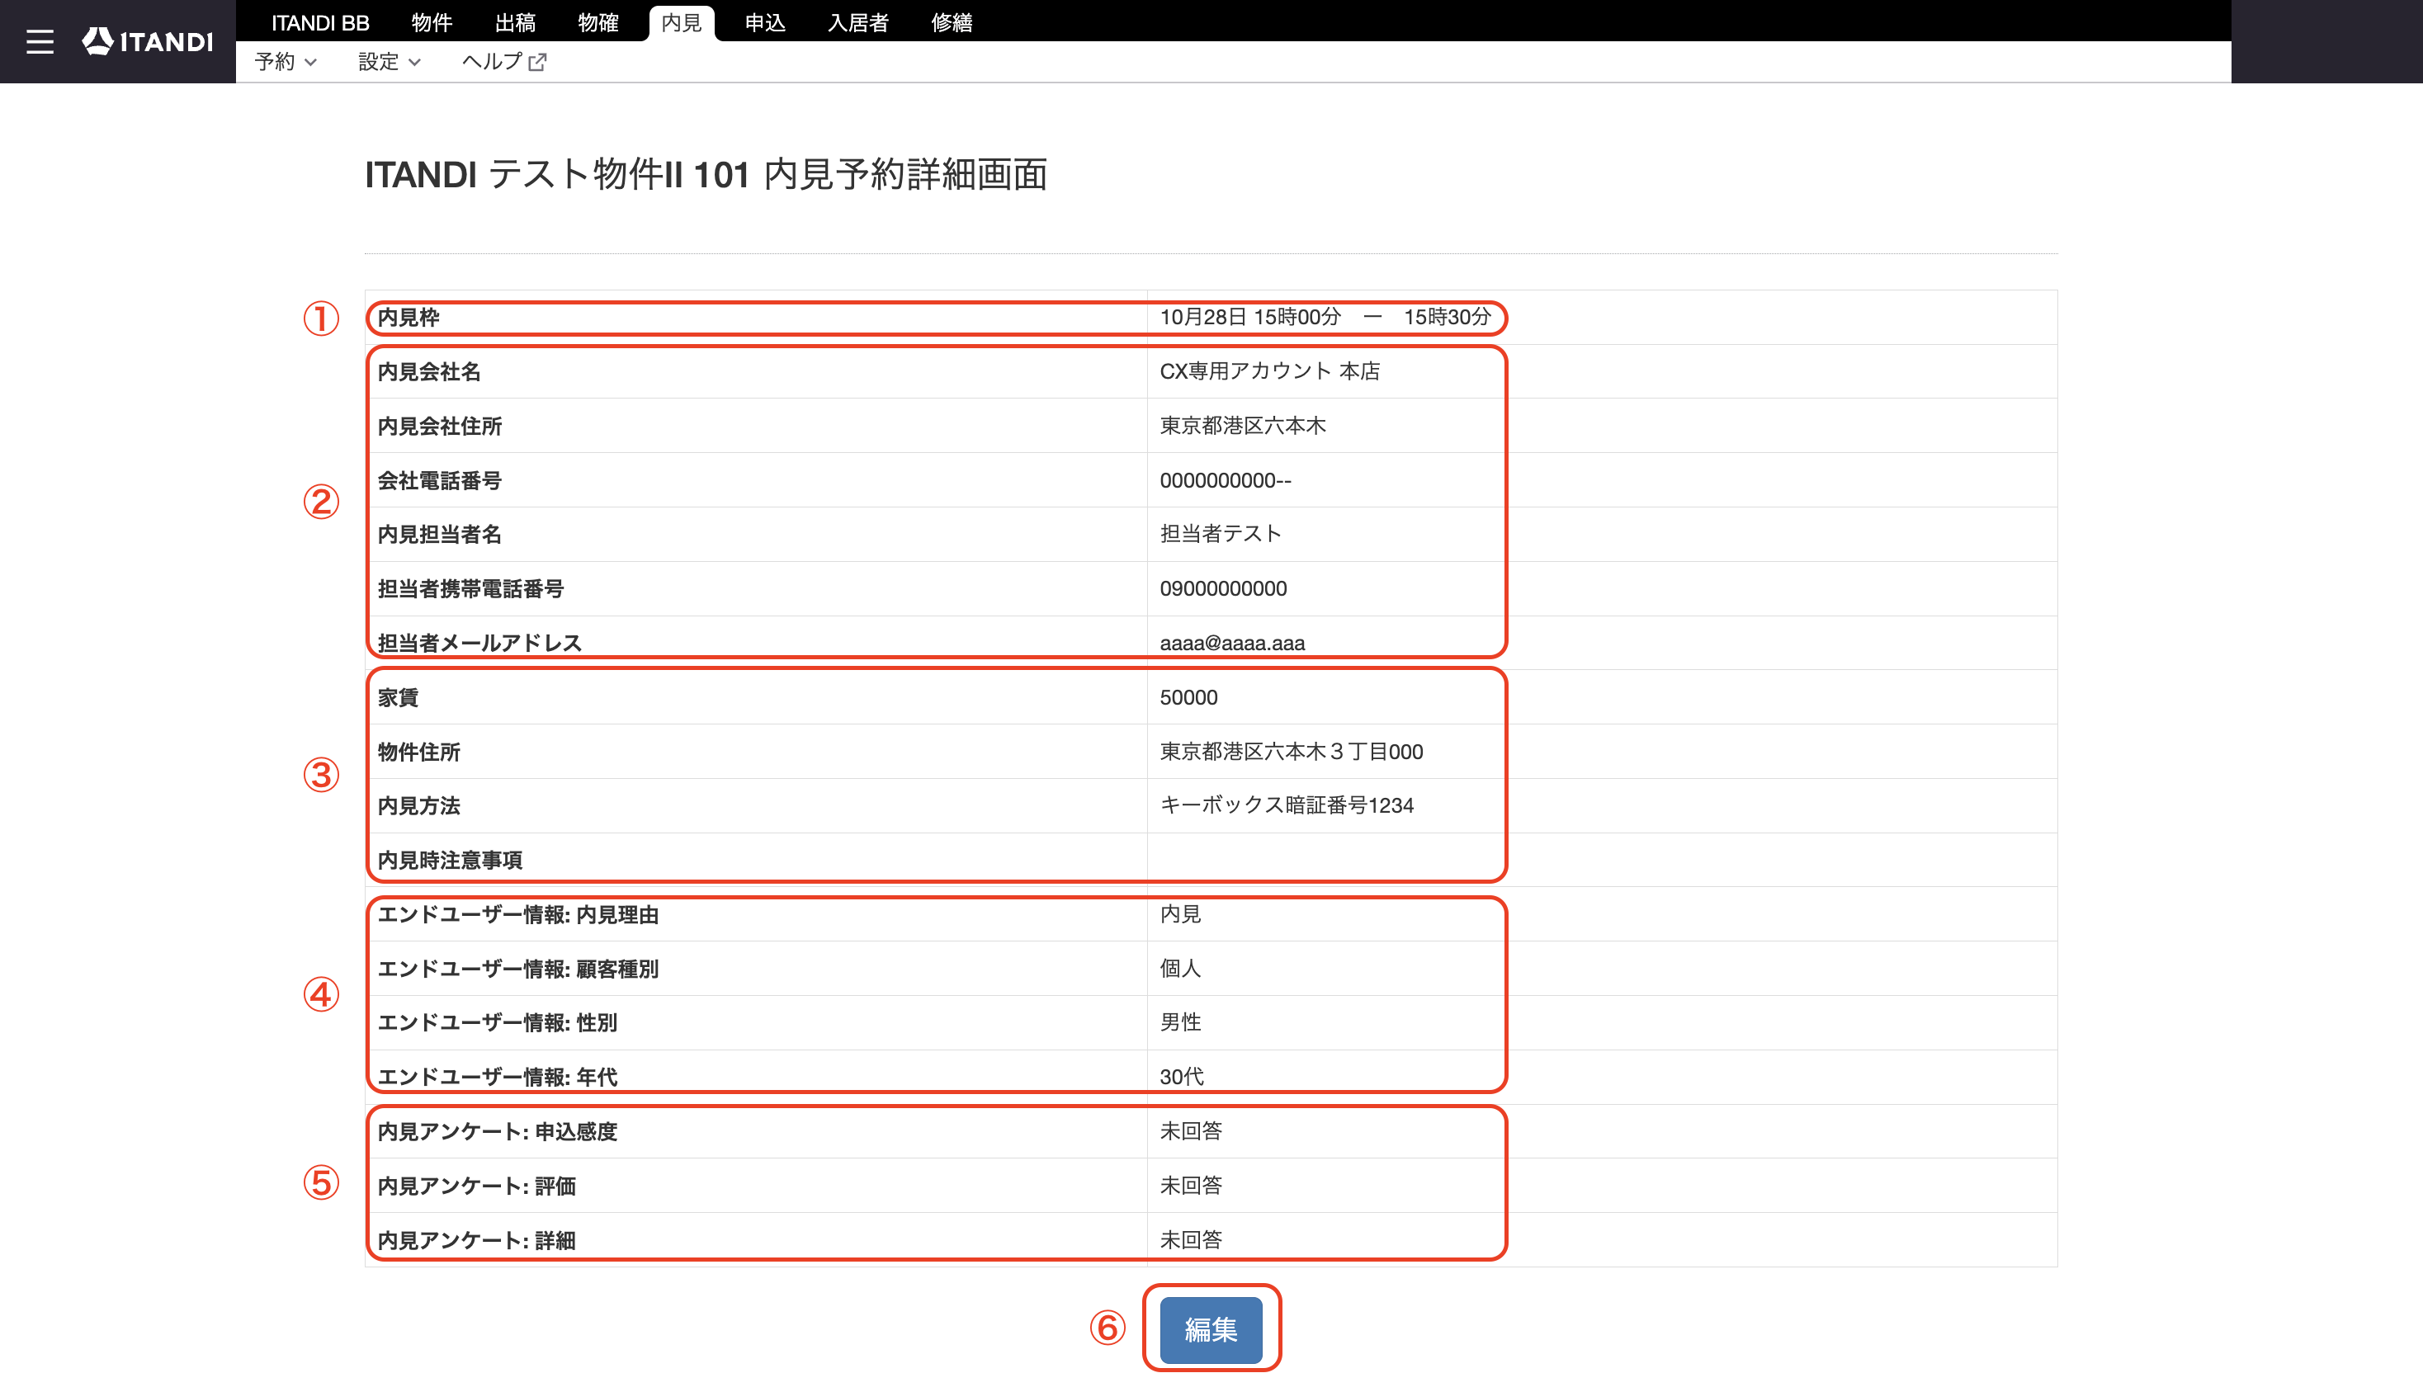The width and height of the screenshot is (2423, 1373).
Task: Open the ITANDI BB tab
Action: (321, 22)
